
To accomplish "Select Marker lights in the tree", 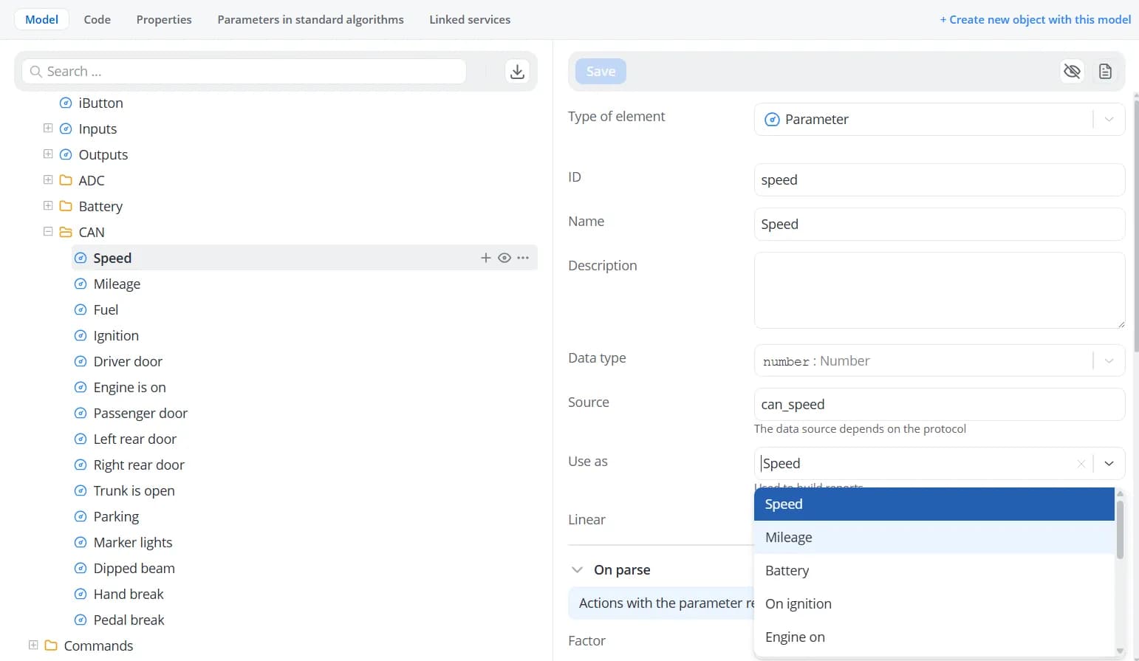I will point(133,542).
